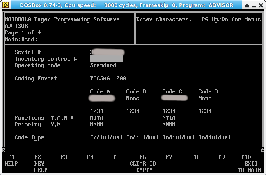Click '1234' under Code C
Screen dimensions: 266x175
169,111
